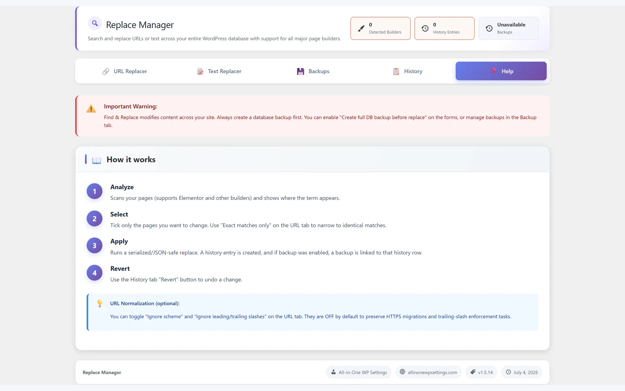Go to the History tab
Image resolution: width=625 pixels, height=391 pixels.
(x=407, y=71)
